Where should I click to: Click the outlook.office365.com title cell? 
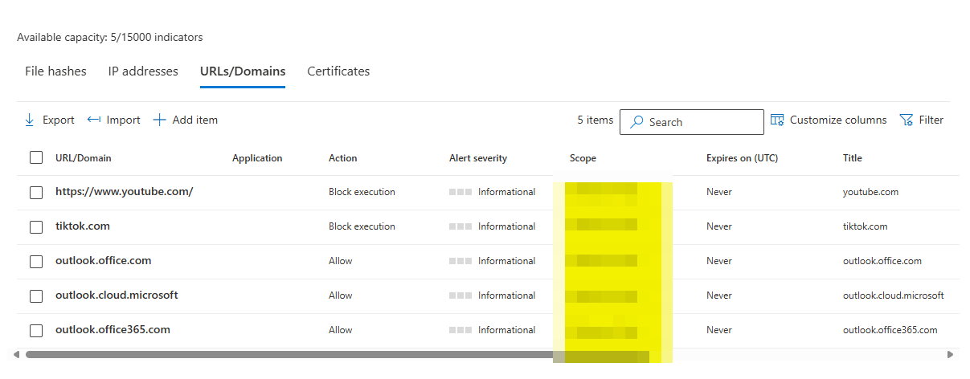coord(890,330)
